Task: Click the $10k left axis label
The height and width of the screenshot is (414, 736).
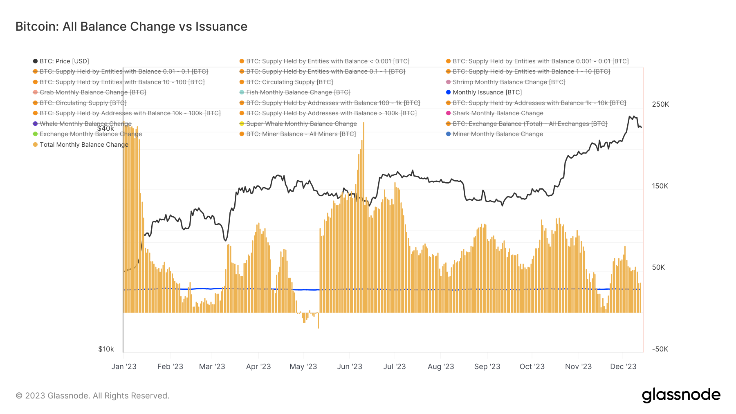Action: click(106, 349)
